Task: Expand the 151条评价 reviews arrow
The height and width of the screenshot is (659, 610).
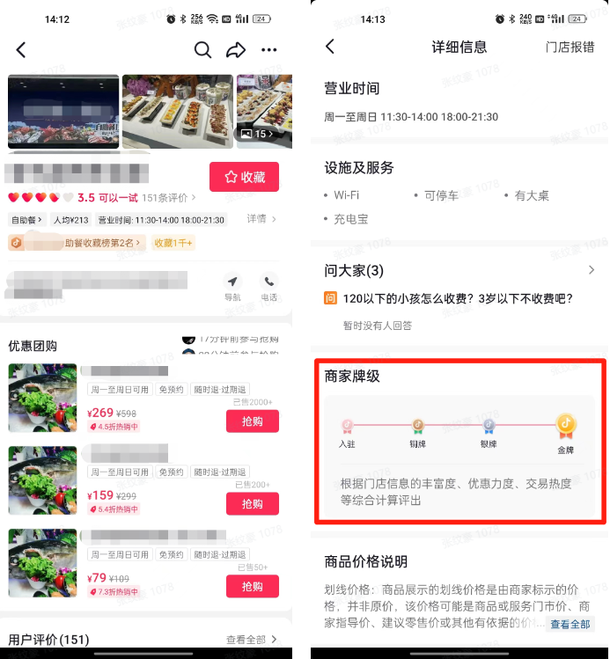Action: click(194, 197)
